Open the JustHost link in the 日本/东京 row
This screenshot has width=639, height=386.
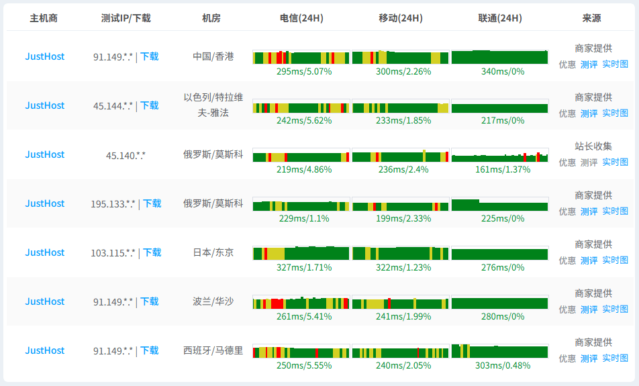pyautogui.click(x=45, y=252)
